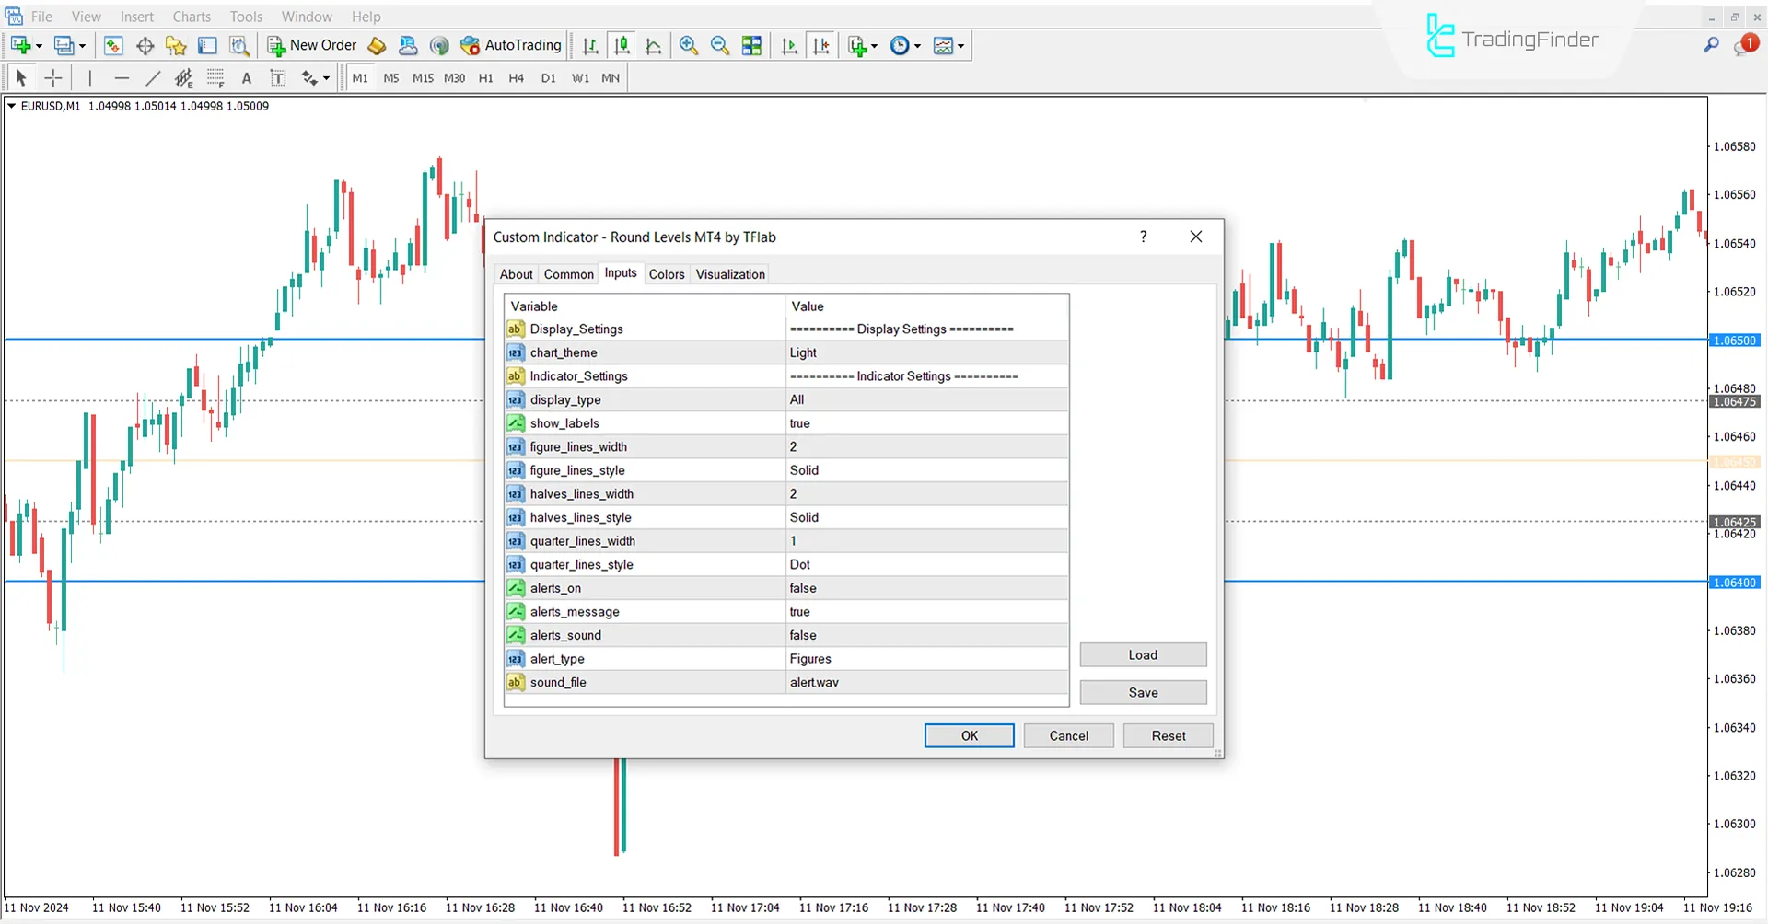
Task: Select the Crosshair tool
Action: point(52,77)
